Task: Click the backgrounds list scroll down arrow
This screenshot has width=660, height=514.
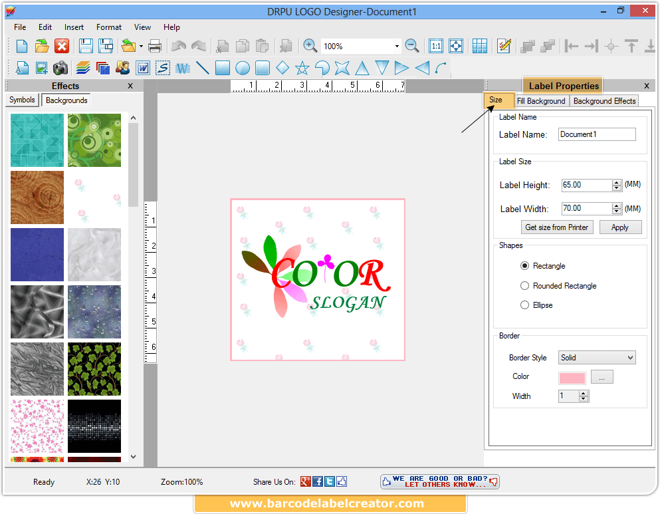Action: point(134,457)
